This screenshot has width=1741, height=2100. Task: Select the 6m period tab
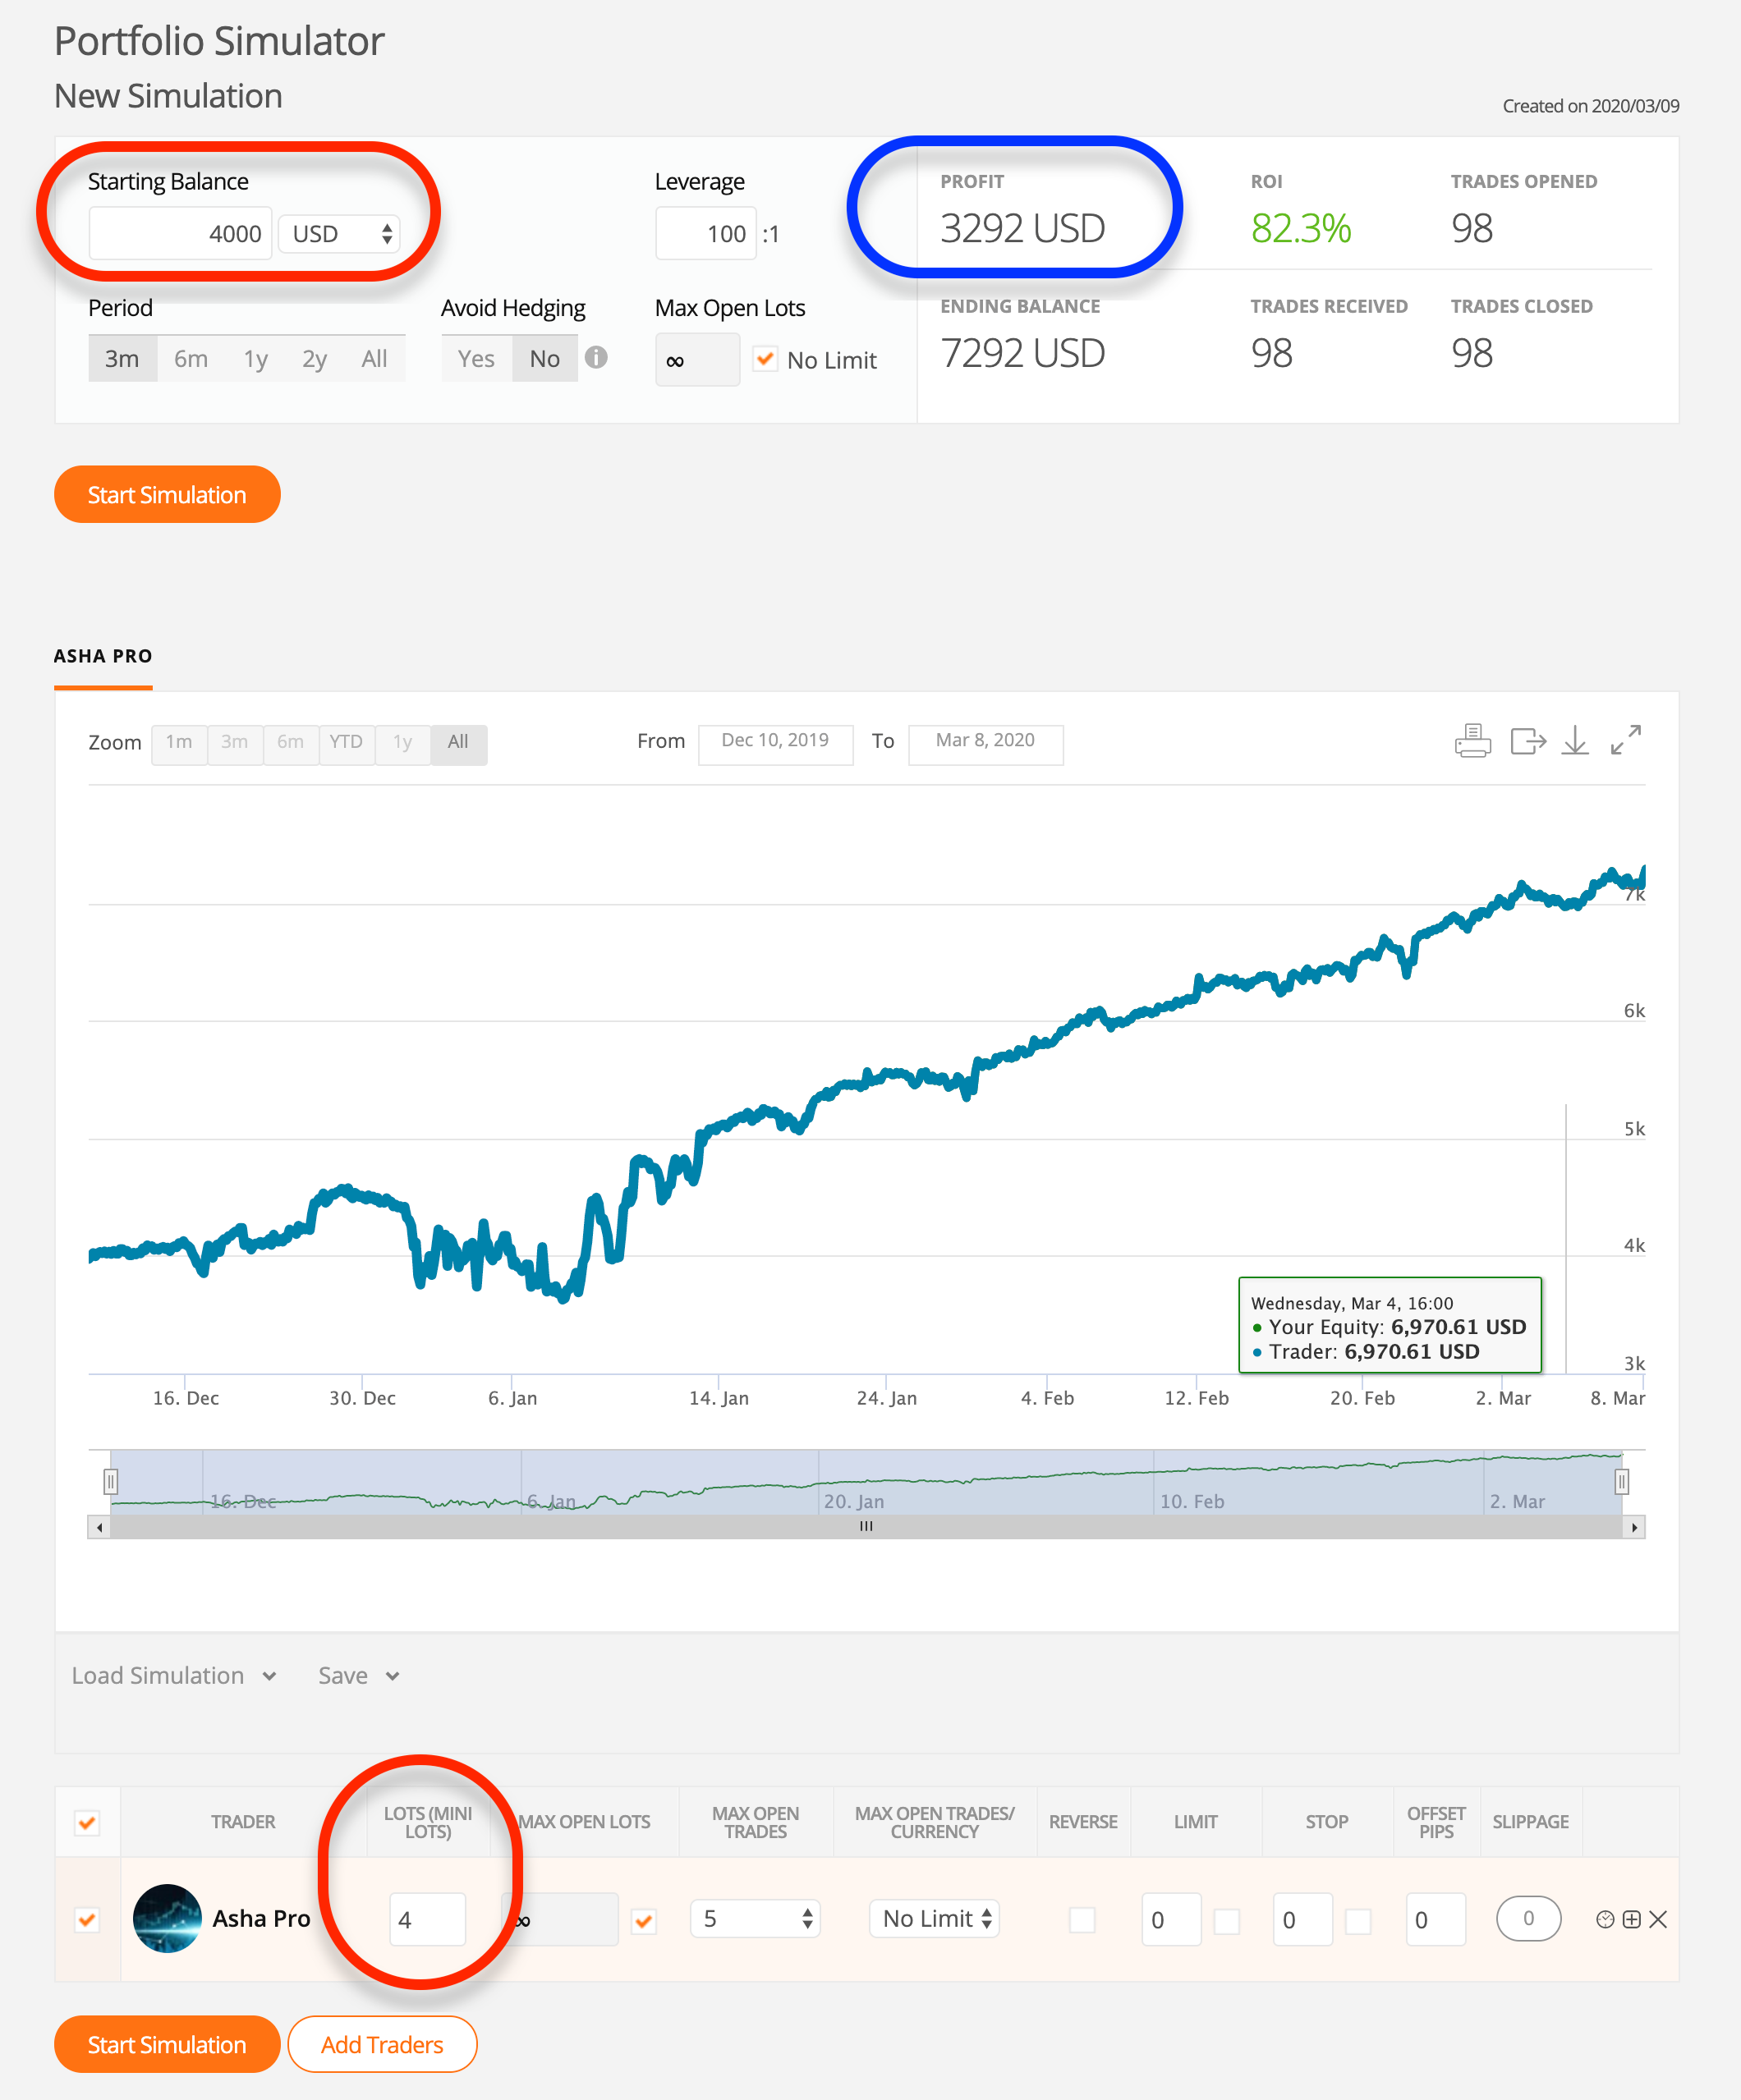[x=190, y=359]
